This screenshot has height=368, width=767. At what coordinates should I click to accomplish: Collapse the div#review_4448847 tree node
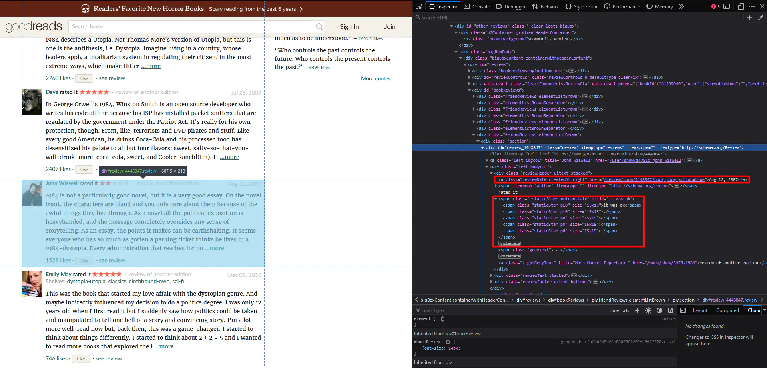point(482,147)
